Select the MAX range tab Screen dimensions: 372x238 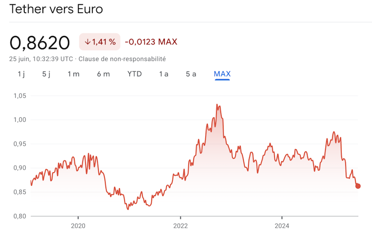click(x=222, y=74)
